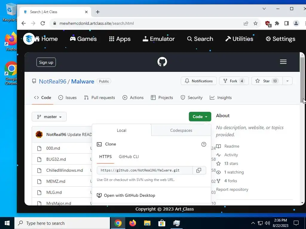Viewport: 306px width, 229px height.
Task: Click the share page icon in address bar
Action: pos(246,23)
